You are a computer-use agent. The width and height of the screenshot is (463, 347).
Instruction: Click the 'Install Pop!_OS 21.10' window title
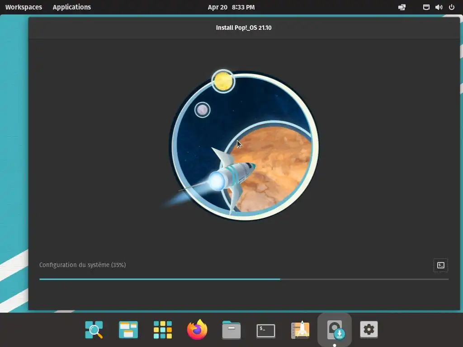click(x=244, y=28)
